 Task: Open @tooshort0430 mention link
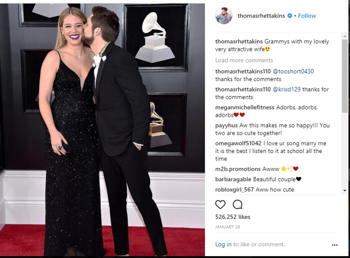pos(293,71)
